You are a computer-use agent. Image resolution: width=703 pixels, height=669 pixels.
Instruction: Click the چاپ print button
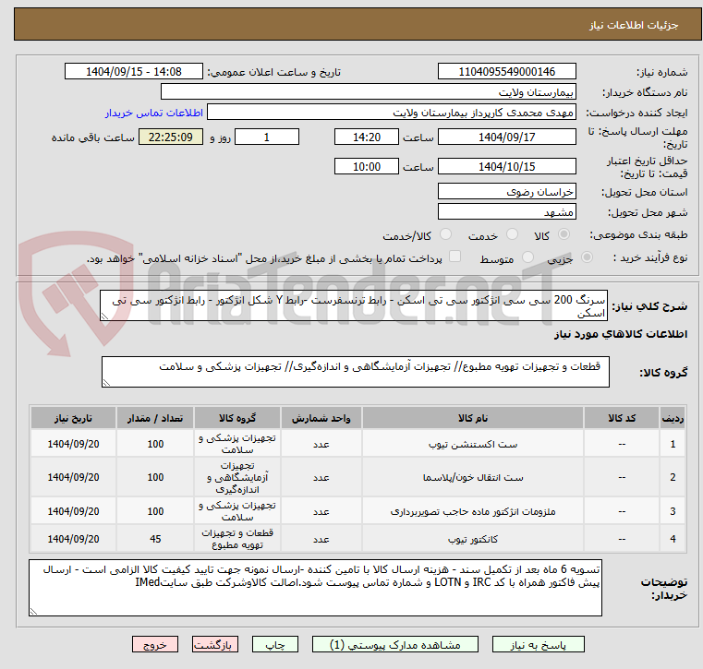[275, 644]
